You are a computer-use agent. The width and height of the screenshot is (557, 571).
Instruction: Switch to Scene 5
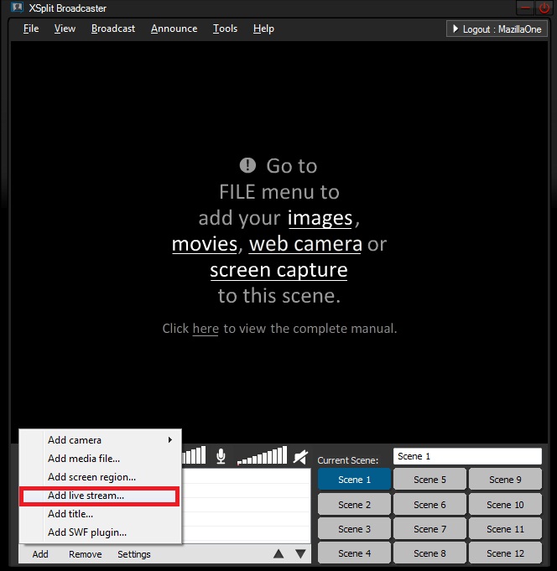coord(429,480)
